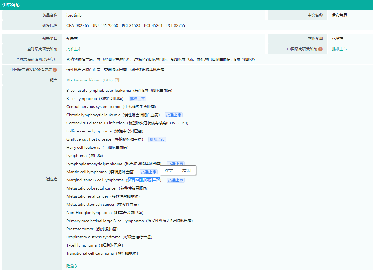Click the highlighted text 边缘区B细胞淋巴瘤
This screenshot has height=270, width=373.
tap(144, 180)
